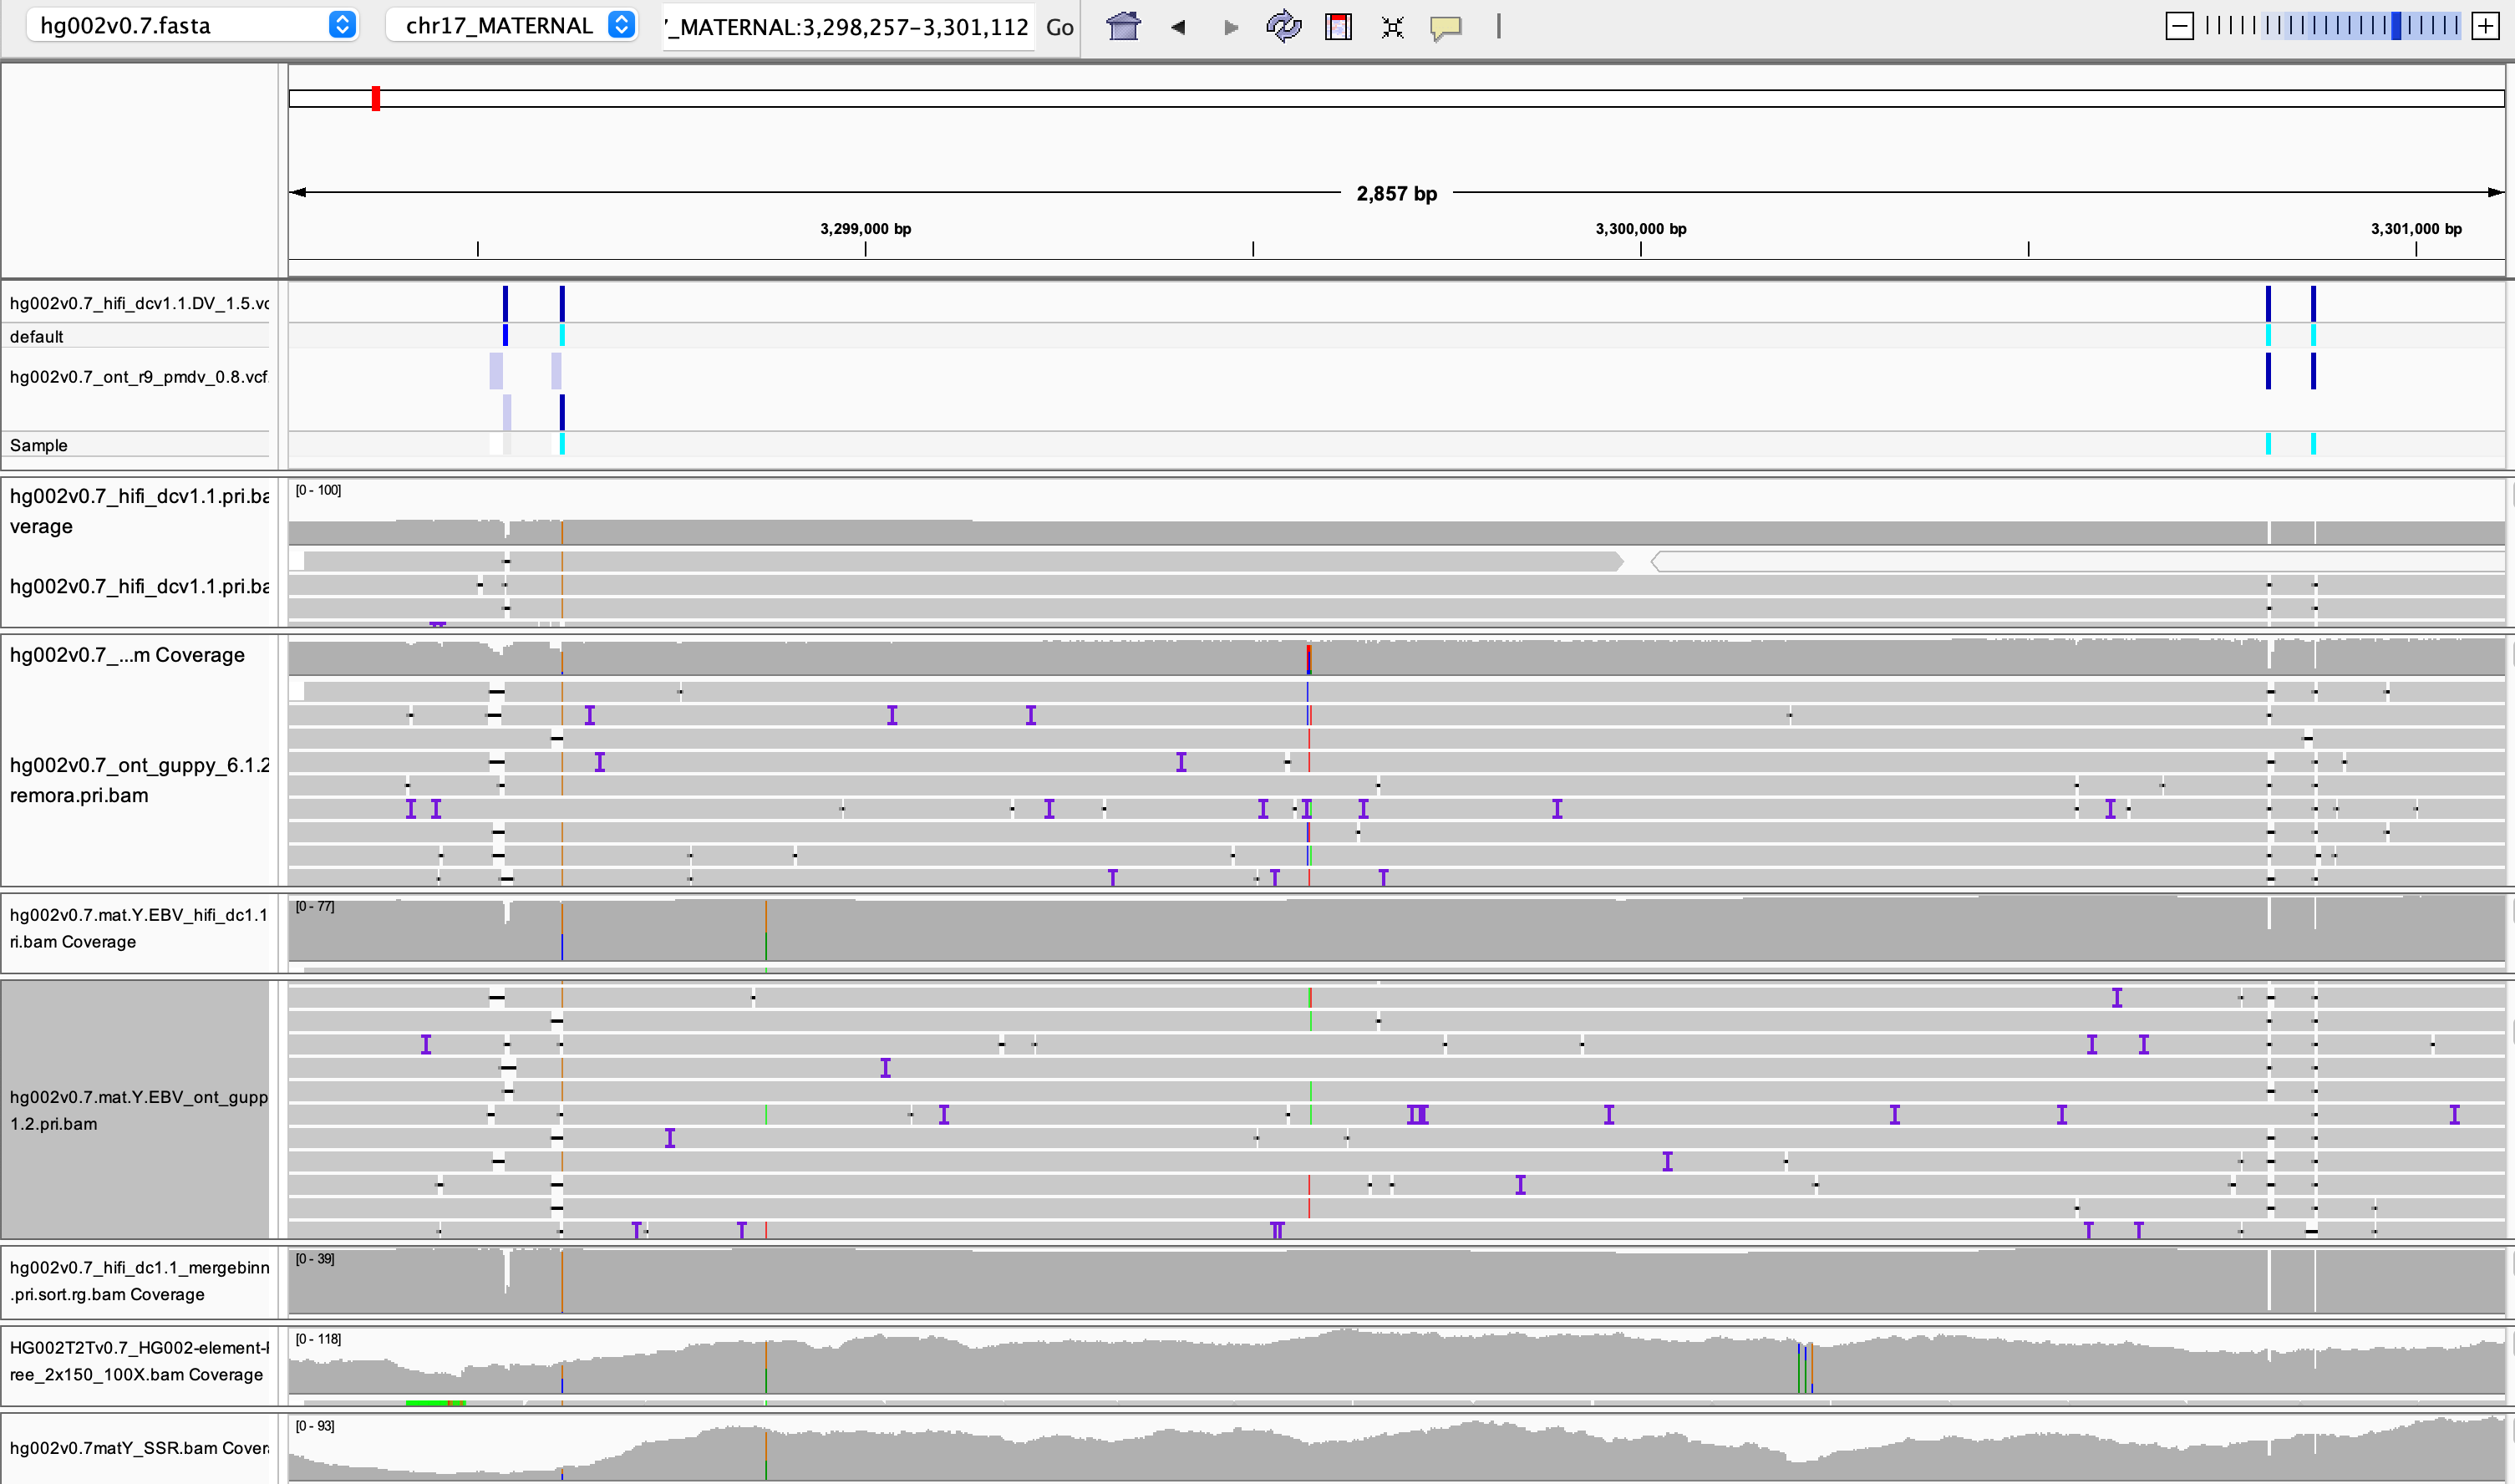Refresh the view using the circular arrows icon
The width and height of the screenshot is (2515, 1484).
[x=1283, y=27]
